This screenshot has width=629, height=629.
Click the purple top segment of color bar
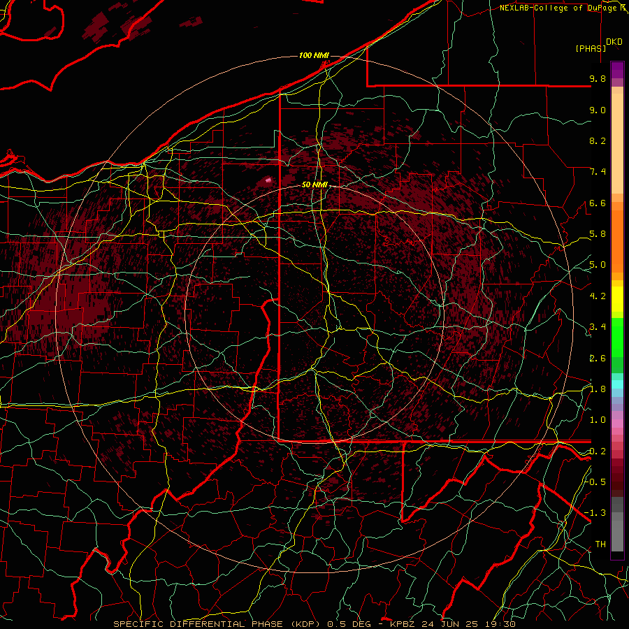tap(617, 70)
